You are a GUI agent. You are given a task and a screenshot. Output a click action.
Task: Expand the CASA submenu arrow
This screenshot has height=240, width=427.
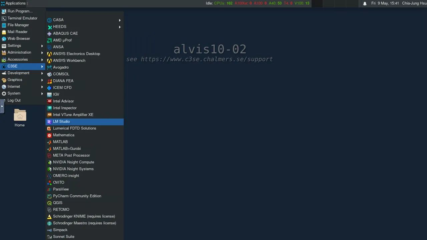[120, 20]
